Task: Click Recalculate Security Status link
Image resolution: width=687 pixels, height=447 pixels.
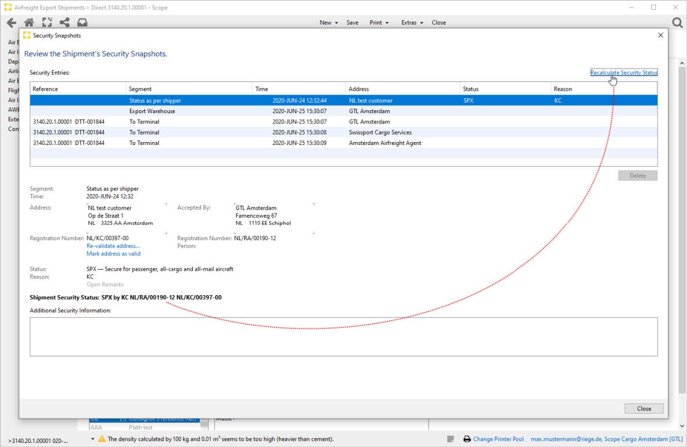Action: 623,73
